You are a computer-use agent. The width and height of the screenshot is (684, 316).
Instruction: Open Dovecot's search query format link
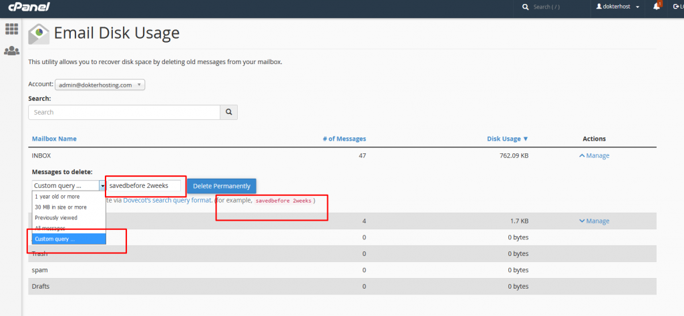tap(168, 200)
